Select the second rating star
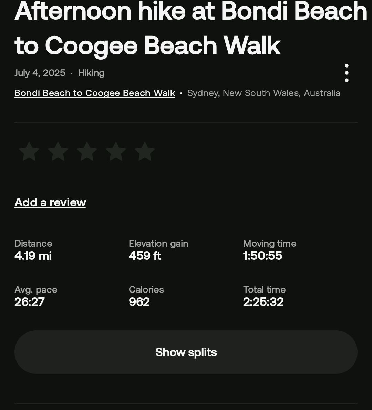 (x=58, y=151)
